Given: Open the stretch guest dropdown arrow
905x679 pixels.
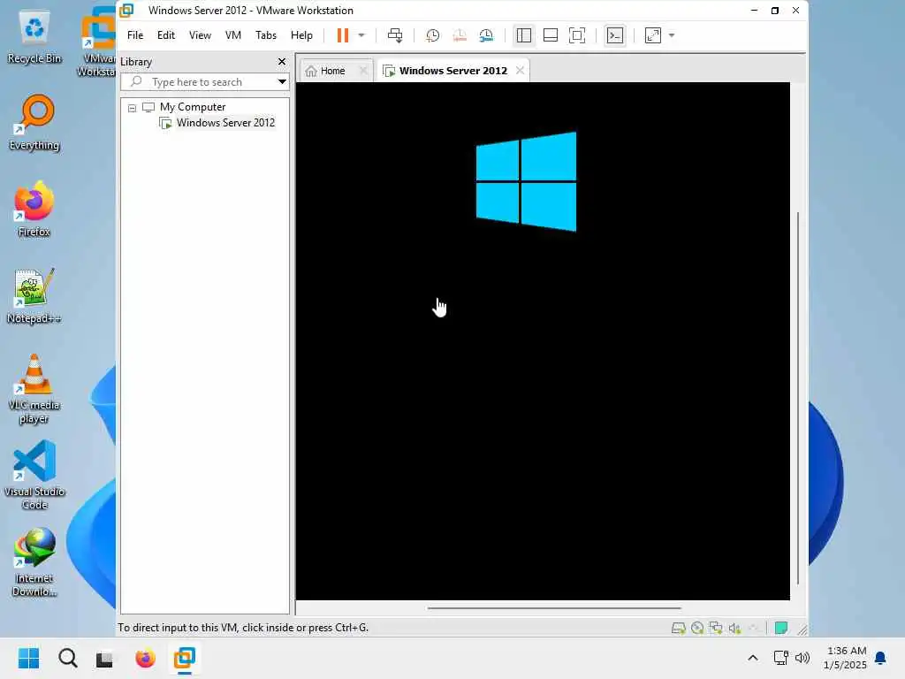Looking at the screenshot, I should [x=672, y=35].
